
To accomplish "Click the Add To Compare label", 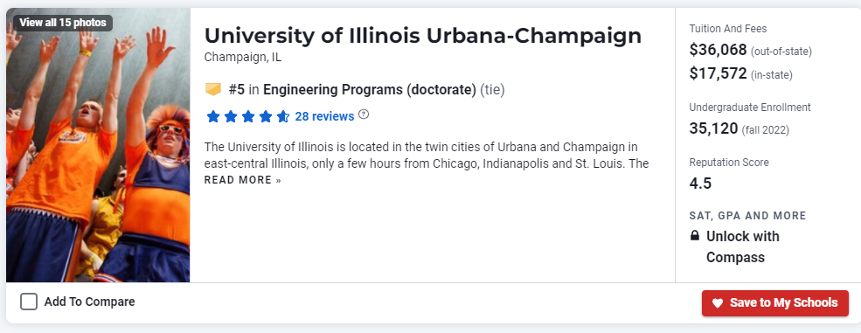I will (x=89, y=302).
